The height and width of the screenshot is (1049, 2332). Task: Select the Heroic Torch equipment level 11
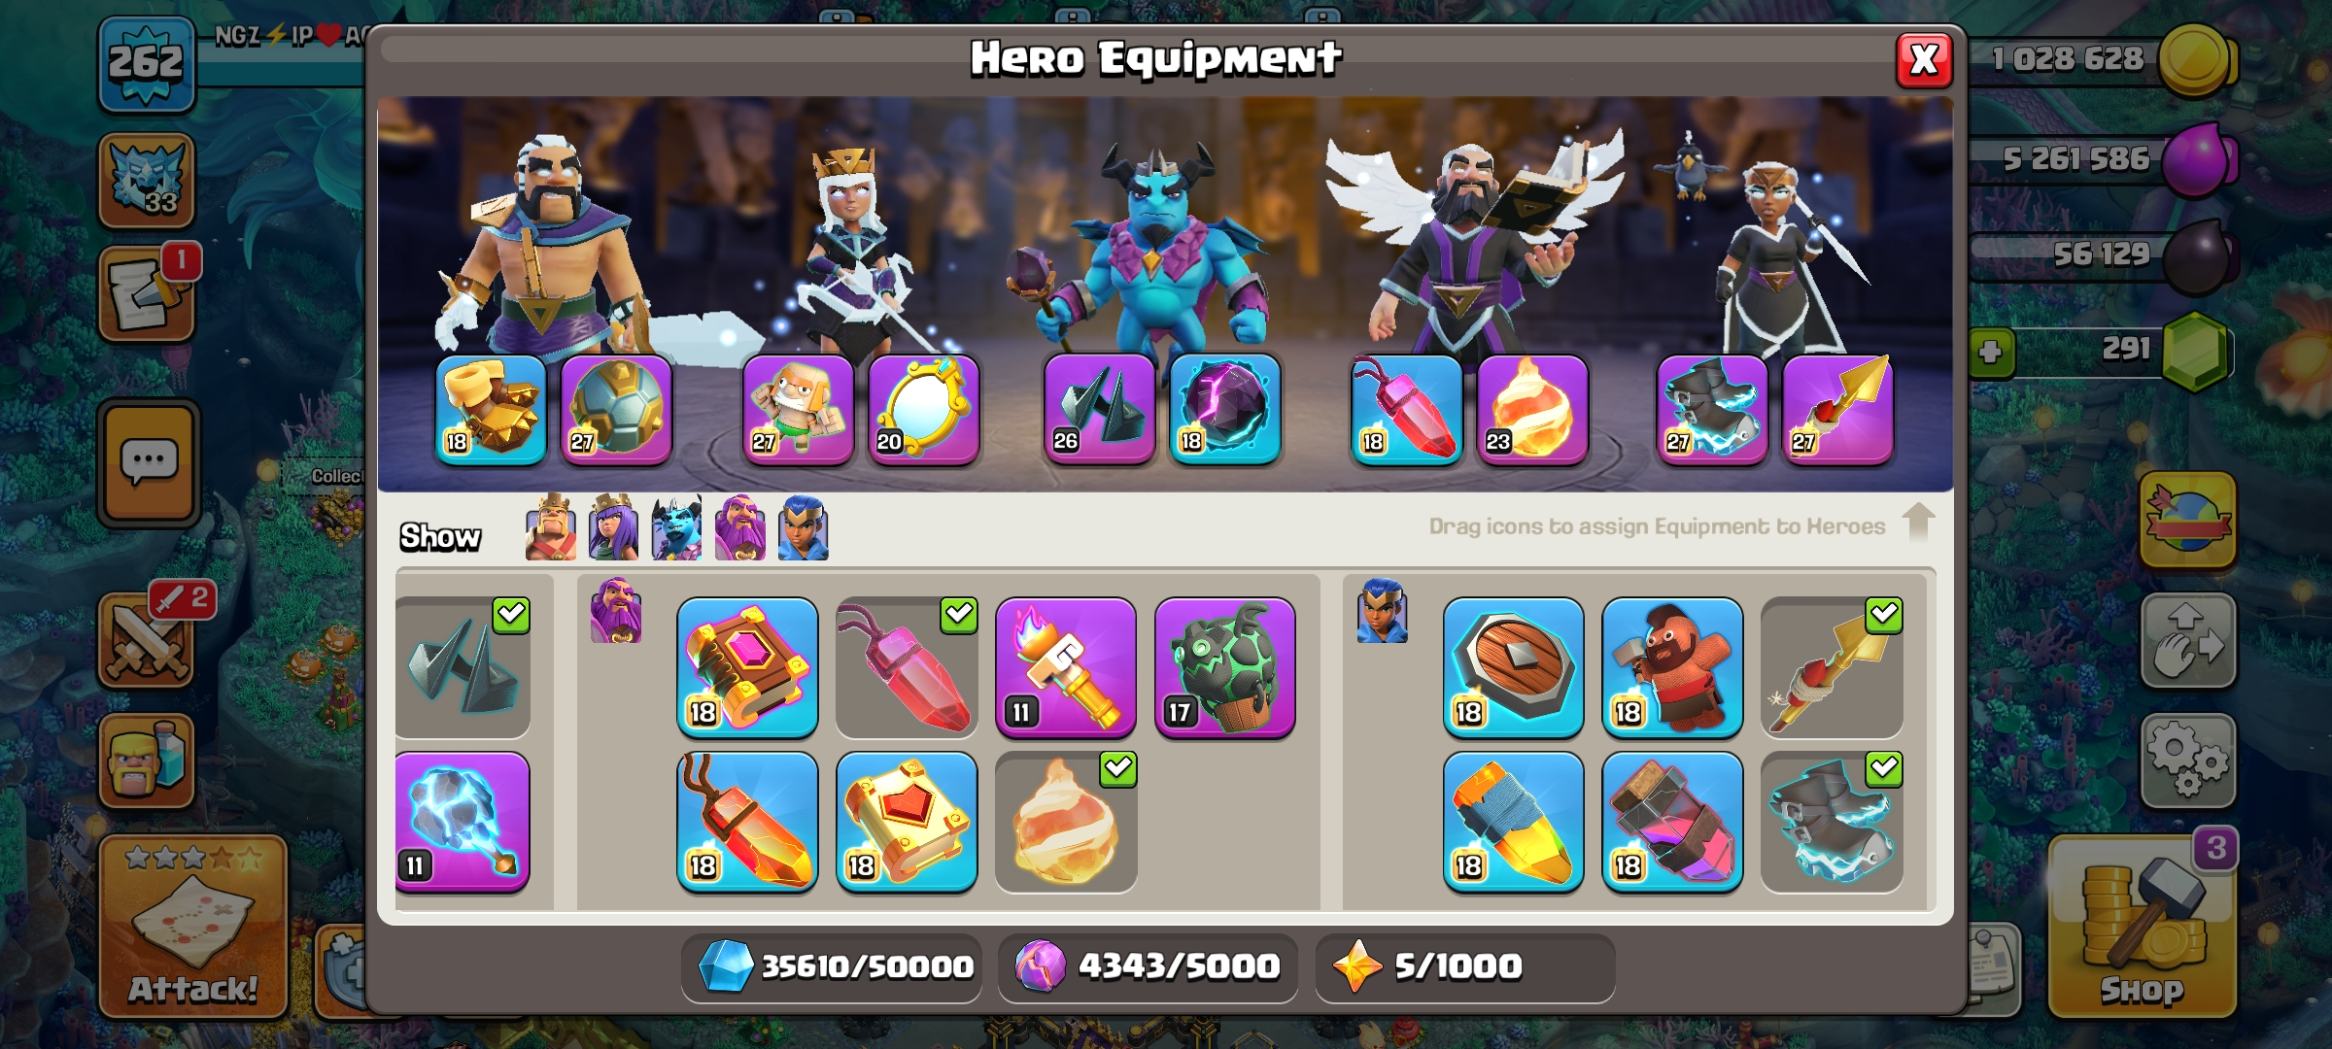[1066, 667]
